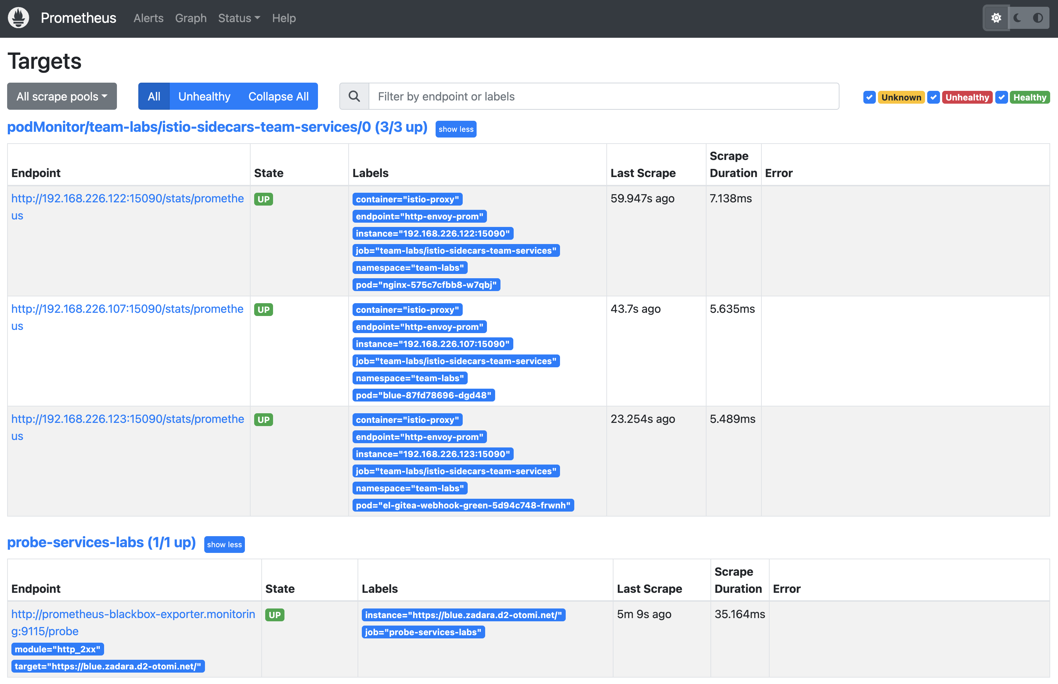1058x684 pixels.
Task: Click UP state badge for 192.168.226.122
Action: tap(263, 199)
